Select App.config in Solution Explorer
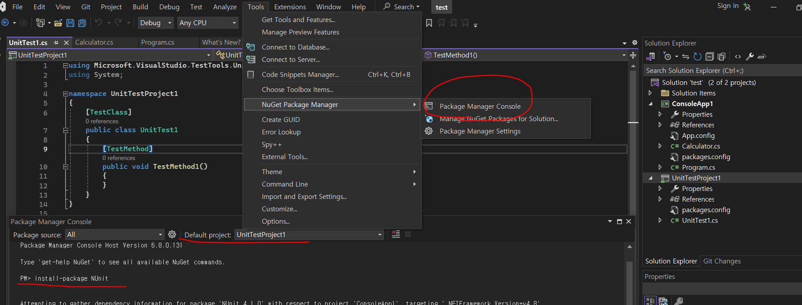Viewport: 802px width, 305px height. (698, 136)
